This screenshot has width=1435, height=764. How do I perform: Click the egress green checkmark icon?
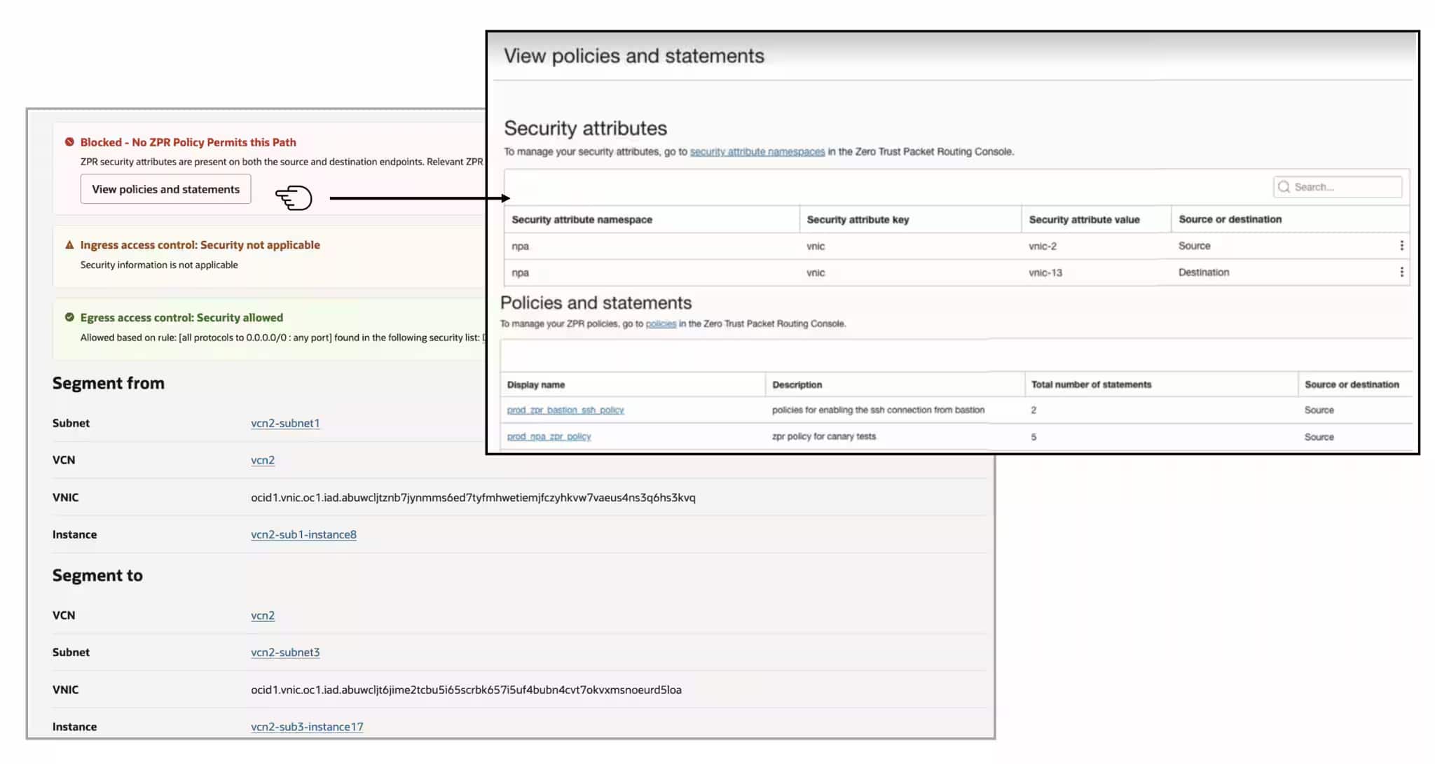[69, 317]
